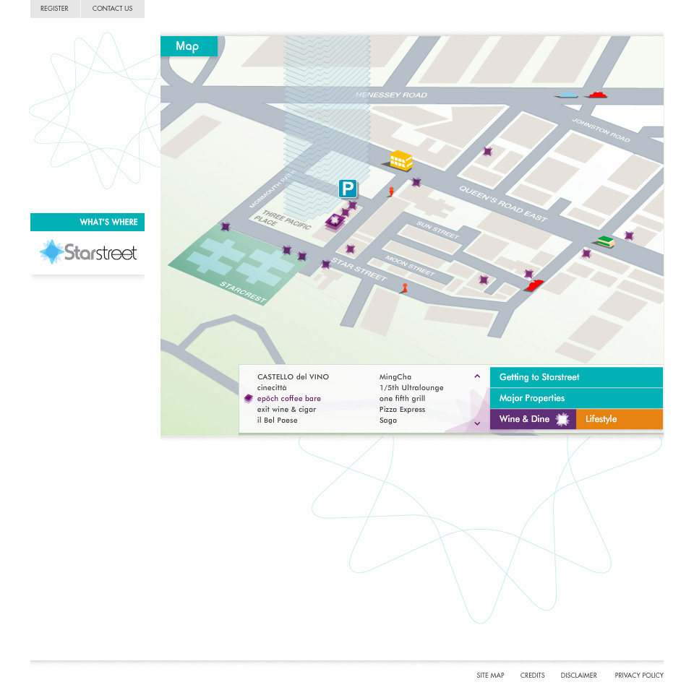Select epoch coffee bare from list
Viewport: 694px width, 690px height.
[288, 399]
